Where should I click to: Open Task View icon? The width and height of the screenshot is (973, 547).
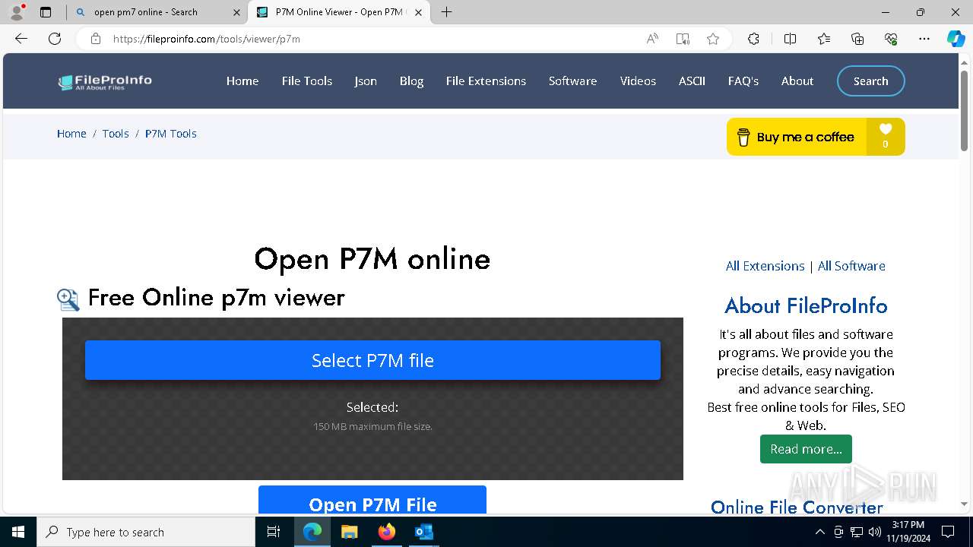(274, 532)
